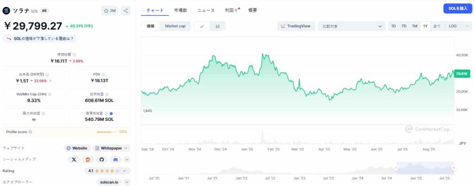Screen dimensions: 474x186
Task: Toggle LOG scale on the chart
Action: point(452,26)
